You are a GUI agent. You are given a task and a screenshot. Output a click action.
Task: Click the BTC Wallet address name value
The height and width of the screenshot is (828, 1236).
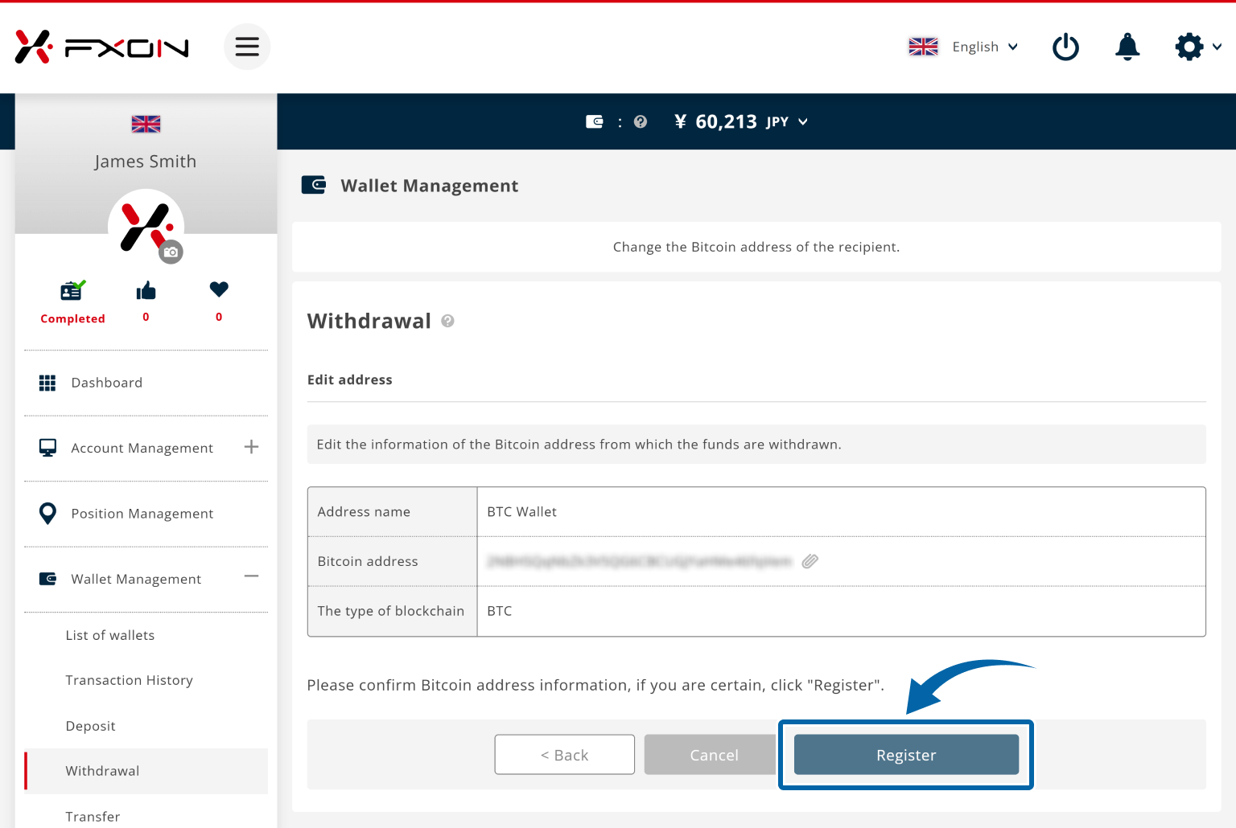[521, 511]
